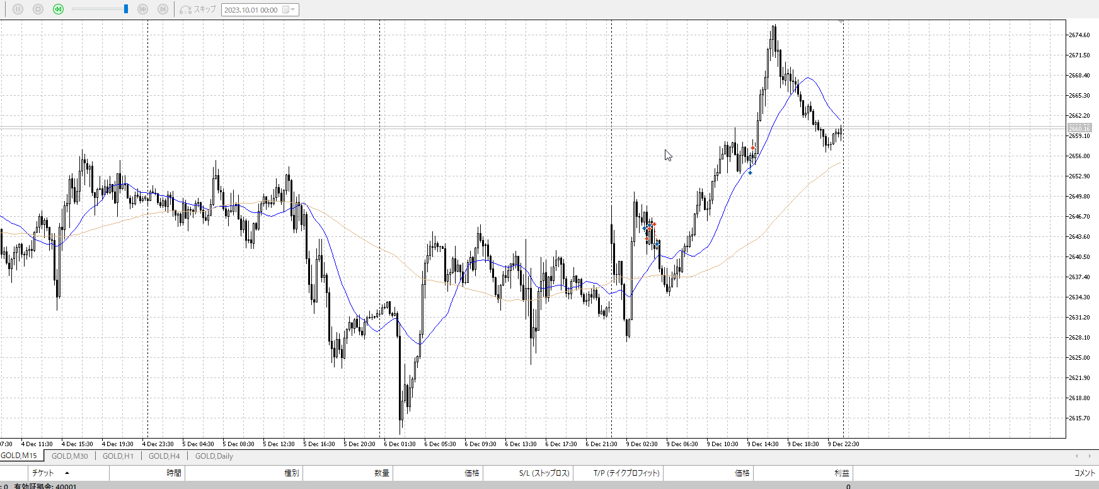
Task: Open the GOLD,H4 chart tab
Action: pyautogui.click(x=164, y=456)
